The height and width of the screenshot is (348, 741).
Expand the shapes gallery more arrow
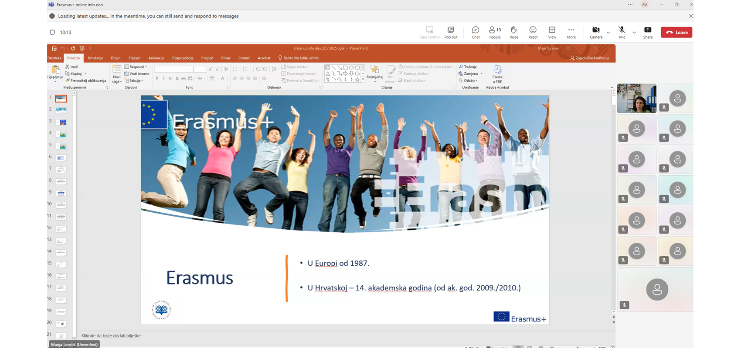(x=363, y=80)
